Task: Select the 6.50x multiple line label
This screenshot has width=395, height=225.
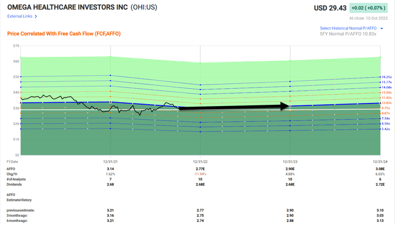Action: point(386,123)
